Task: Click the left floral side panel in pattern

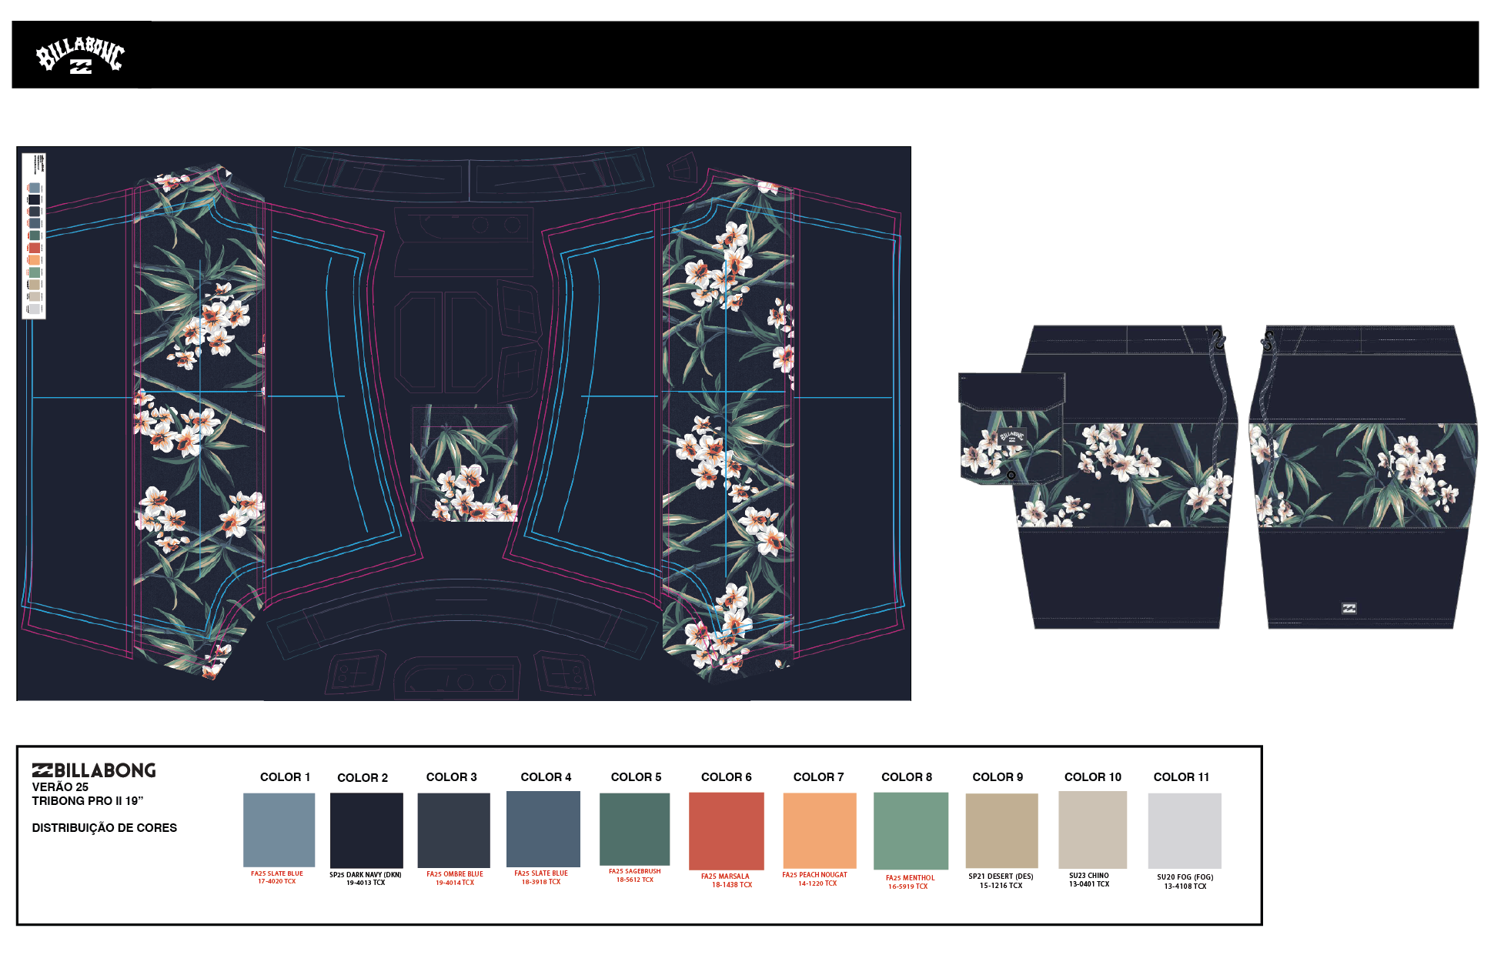Action: pyautogui.click(x=200, y=422)
